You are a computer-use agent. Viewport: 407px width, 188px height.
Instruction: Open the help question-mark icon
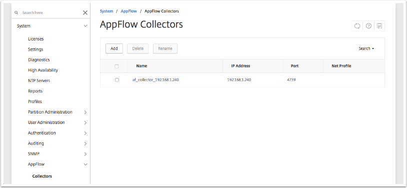click(368, 26)
